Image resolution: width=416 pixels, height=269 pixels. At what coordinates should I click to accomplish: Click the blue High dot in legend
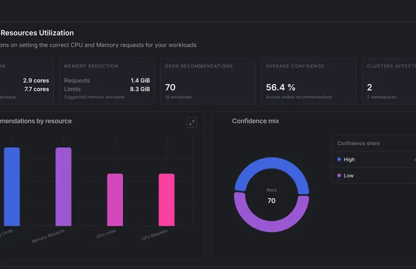339,159
